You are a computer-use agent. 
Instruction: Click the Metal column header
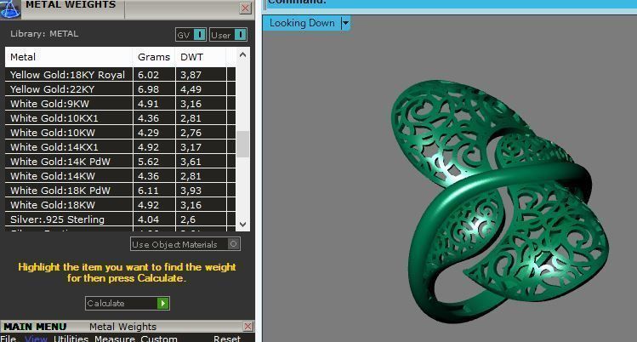[69, 57]
